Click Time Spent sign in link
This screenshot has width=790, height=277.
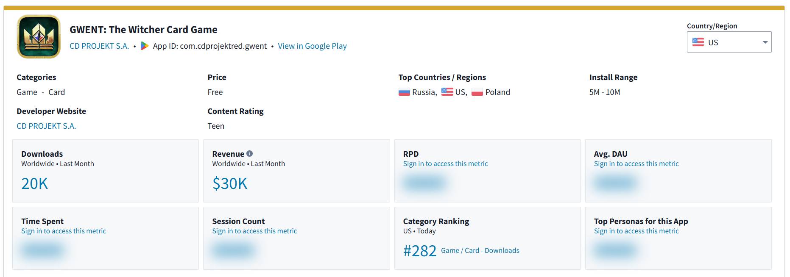coord(64,231)
